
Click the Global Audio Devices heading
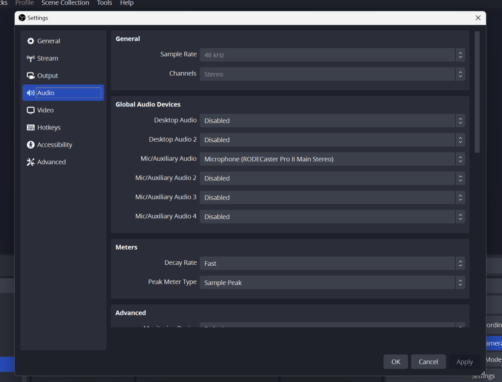[x=148, y=104]
